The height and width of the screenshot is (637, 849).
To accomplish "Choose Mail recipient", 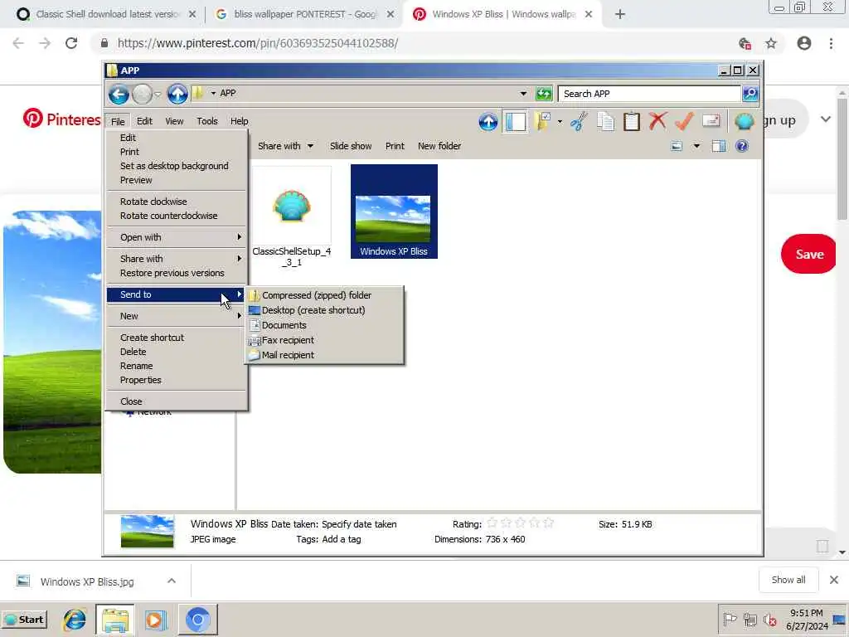I will pyautogui.click(x=325, y=355).
